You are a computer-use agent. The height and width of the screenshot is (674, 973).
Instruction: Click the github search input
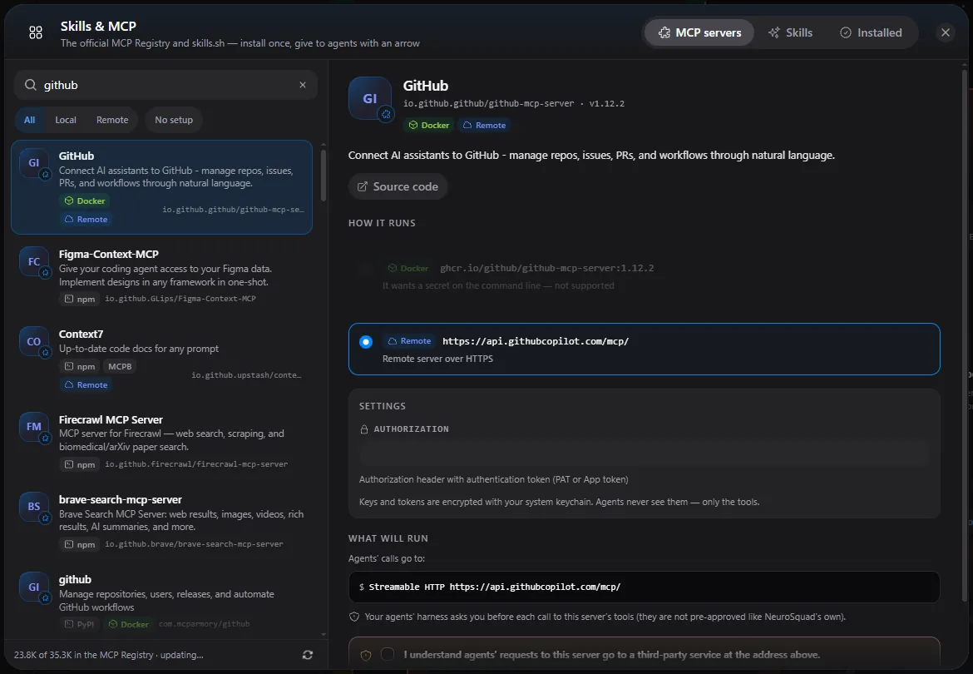point(167,85)
